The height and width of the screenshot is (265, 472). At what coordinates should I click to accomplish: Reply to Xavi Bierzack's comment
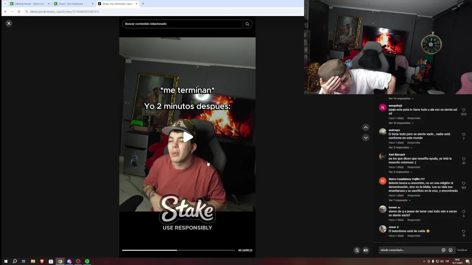coord(414,167)
